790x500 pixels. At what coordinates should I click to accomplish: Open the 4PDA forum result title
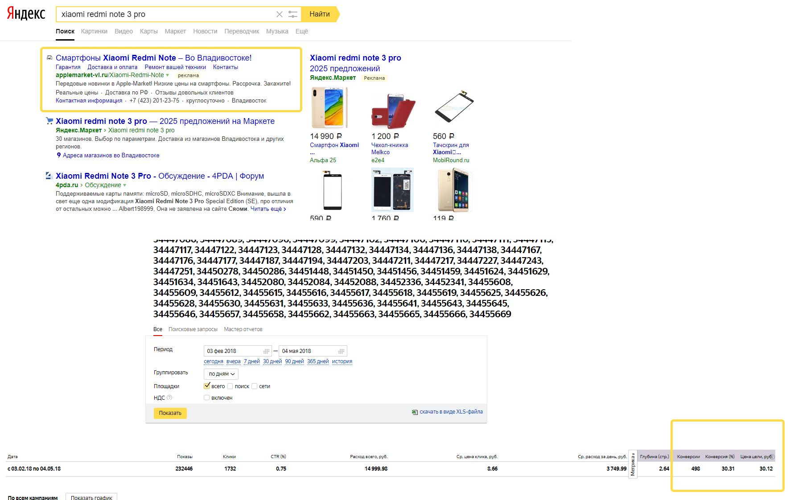tap(160, 176)
